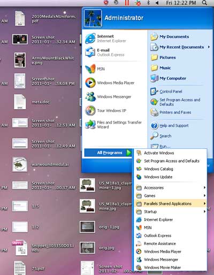Screen dimensions: 214x275
Task: Open Windows Media Player from pinned list
Action: click(x=90, y=83)
